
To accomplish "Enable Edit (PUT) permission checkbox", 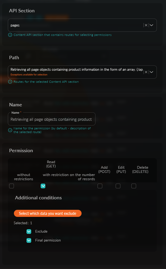I will (118, 186).
